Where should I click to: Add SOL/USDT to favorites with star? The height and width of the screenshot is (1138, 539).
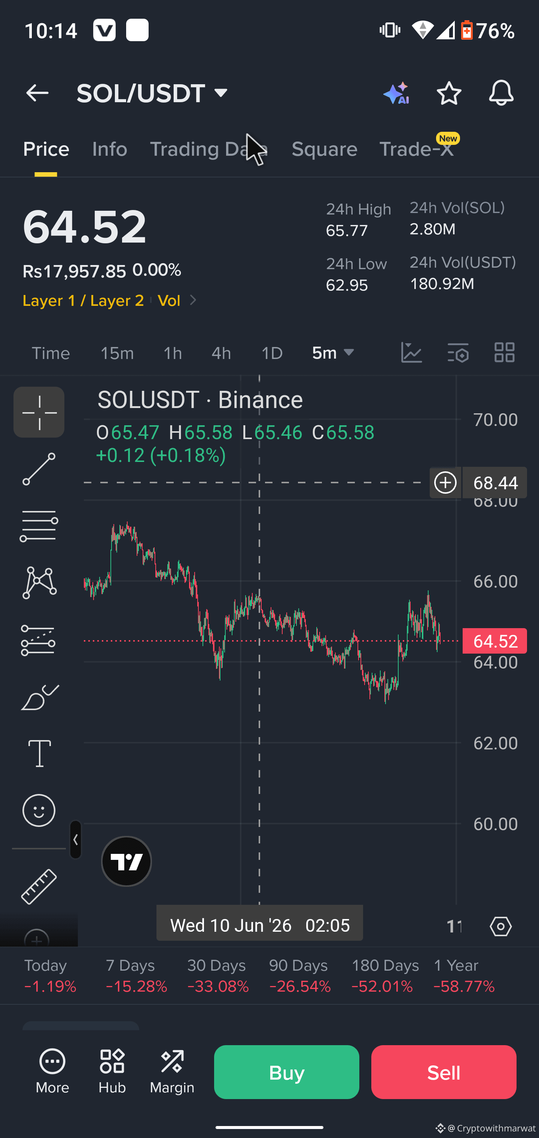click(x=449, y=93)
